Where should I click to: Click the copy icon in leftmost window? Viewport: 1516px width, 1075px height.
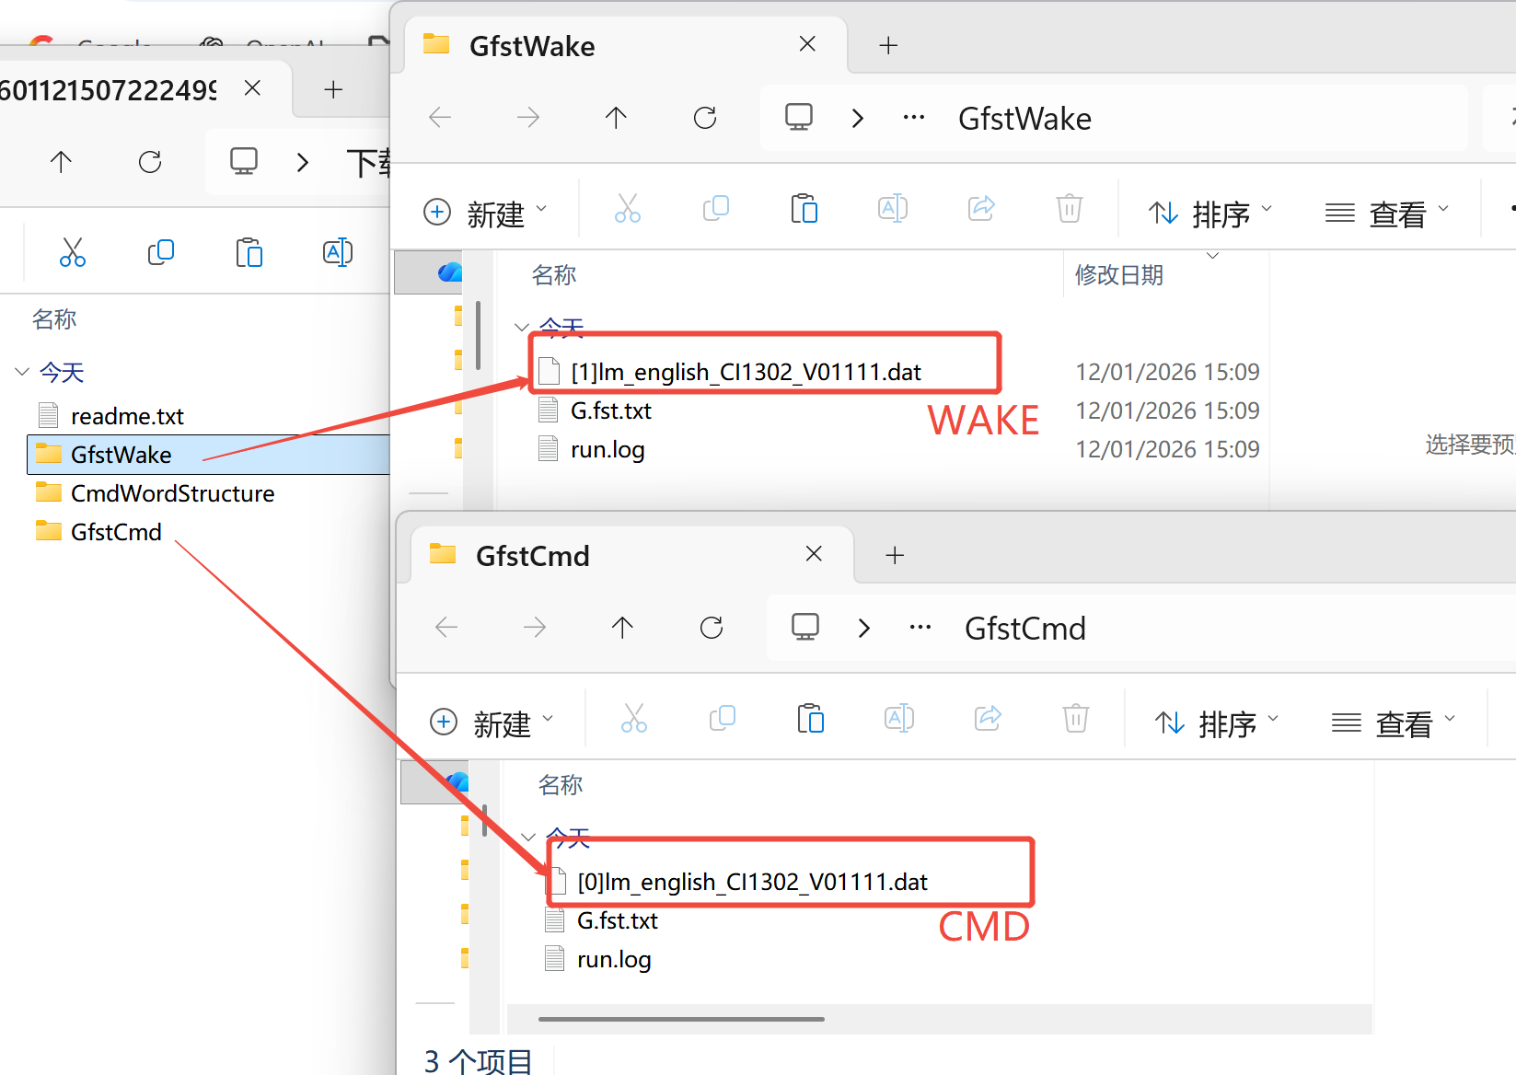161,252
